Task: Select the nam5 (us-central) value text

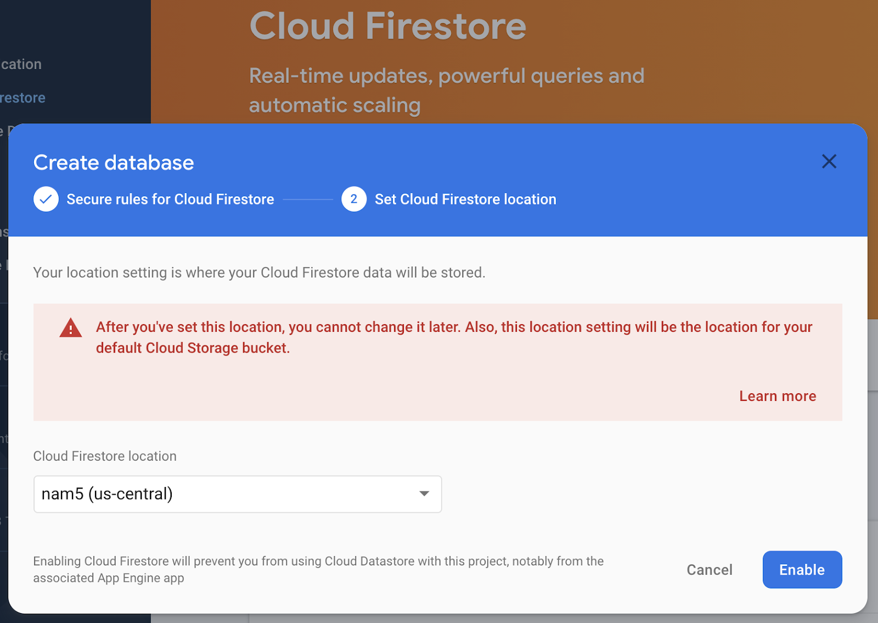Action: click(106, 494)
